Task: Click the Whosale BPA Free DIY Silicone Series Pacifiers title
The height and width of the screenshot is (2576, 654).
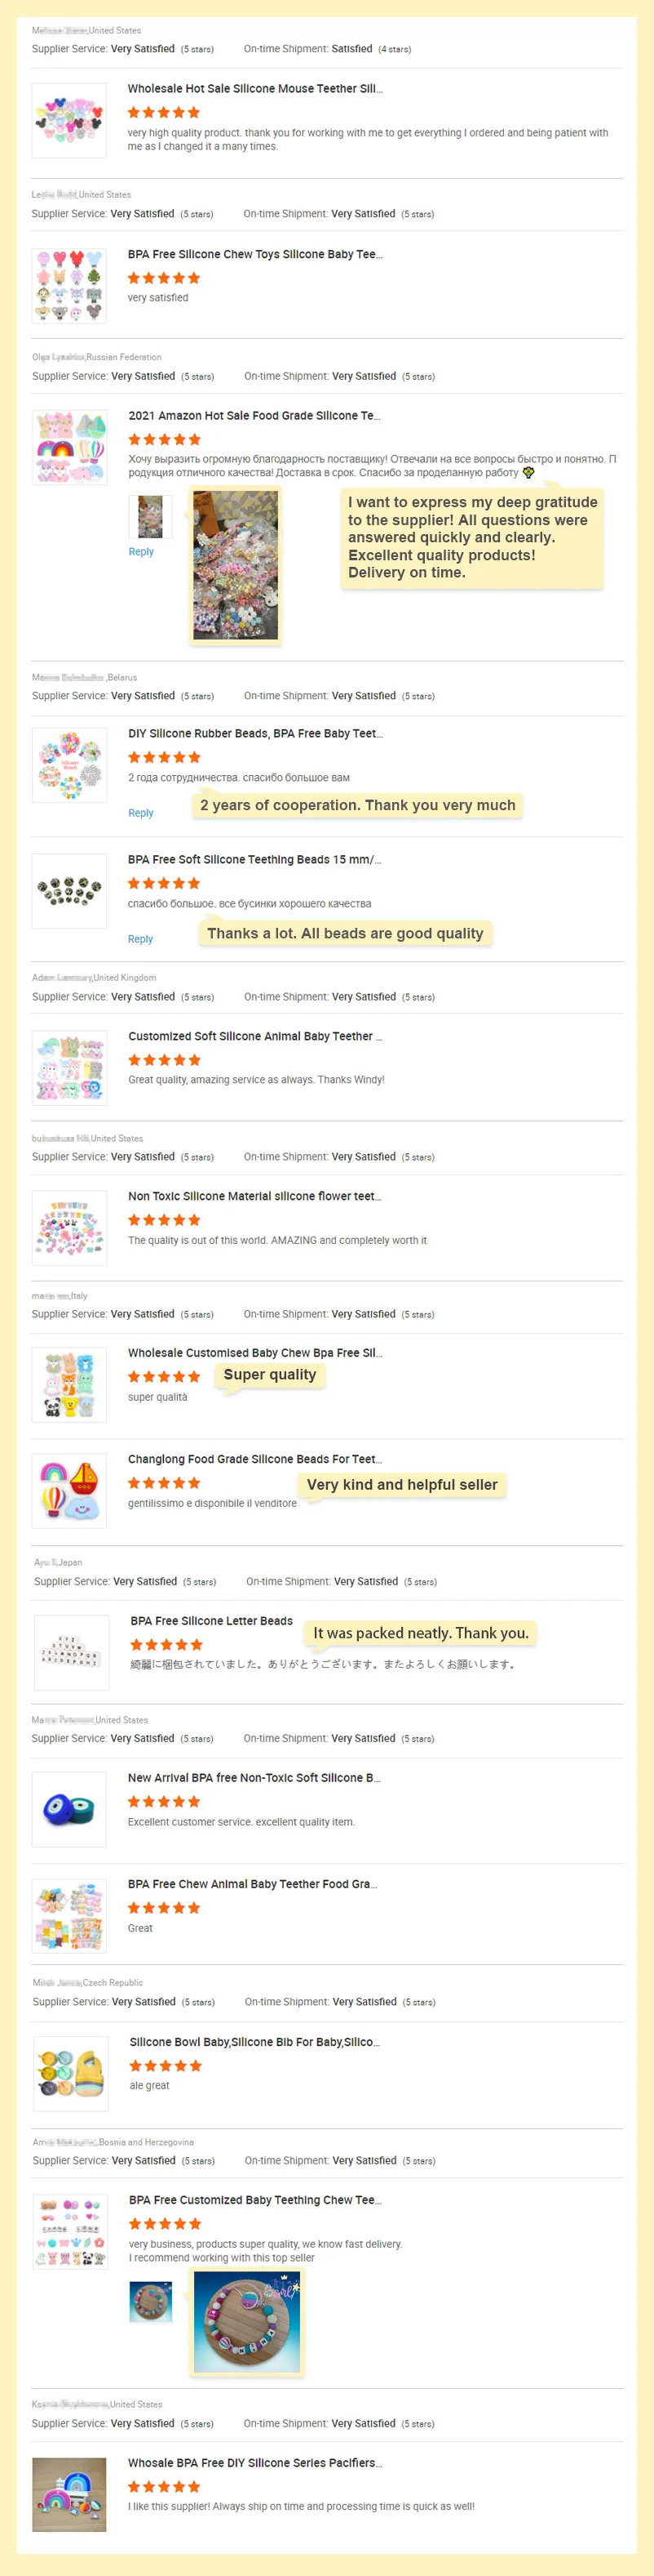Action: point(254,2463)
